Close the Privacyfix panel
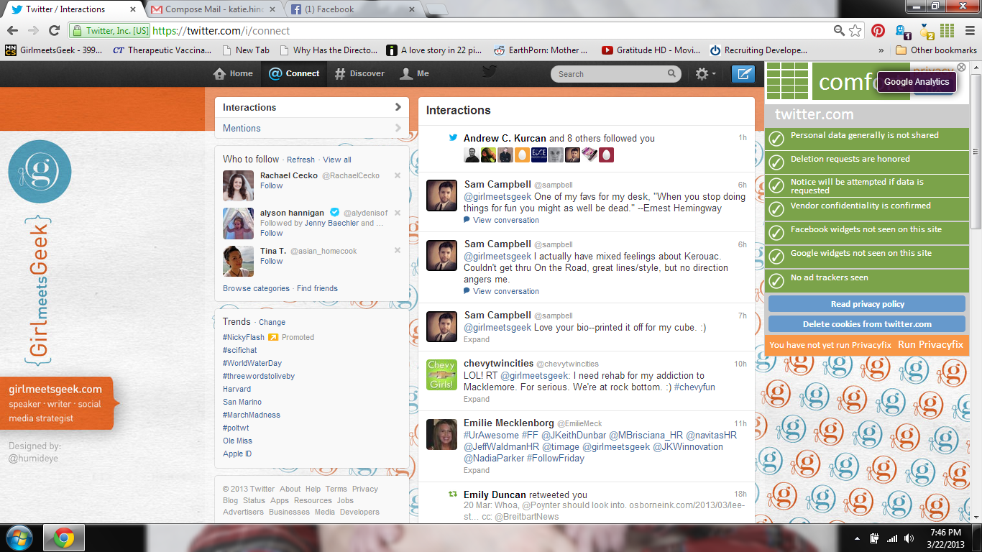 pyautogui.click(x=962, y=68)
